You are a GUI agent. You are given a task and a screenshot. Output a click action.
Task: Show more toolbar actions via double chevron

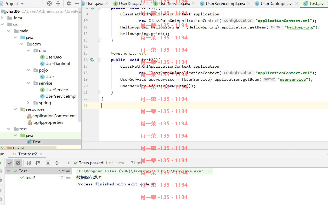click(69, 163)
